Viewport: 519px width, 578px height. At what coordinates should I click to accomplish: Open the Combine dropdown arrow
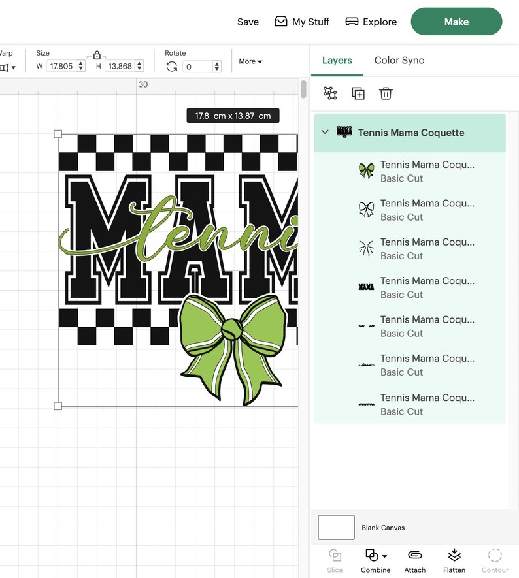pyautogui.click(x=384, y=556)
